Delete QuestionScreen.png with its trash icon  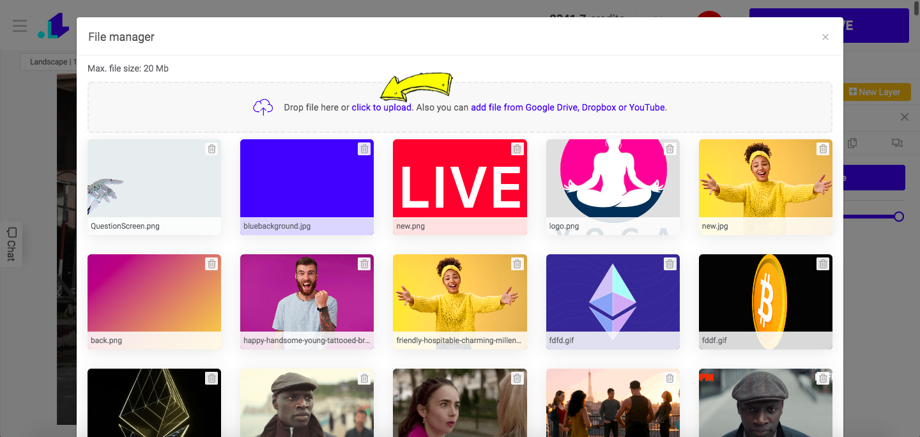pos(211,149)
